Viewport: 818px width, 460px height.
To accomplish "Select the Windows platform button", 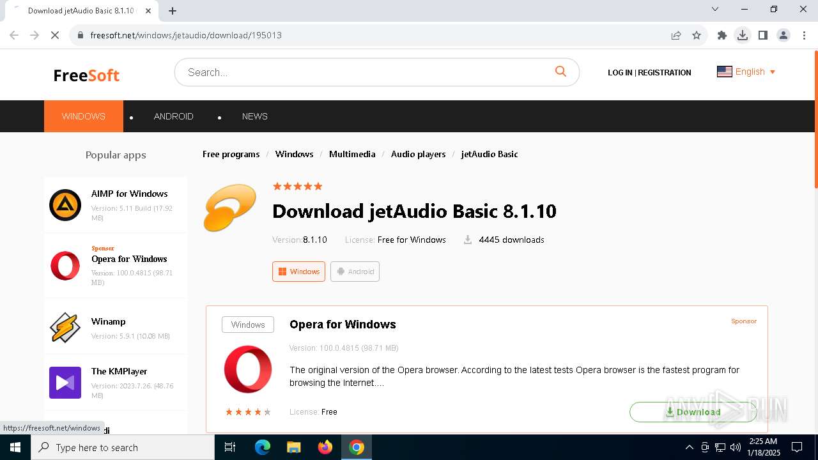I will point(298,272).
